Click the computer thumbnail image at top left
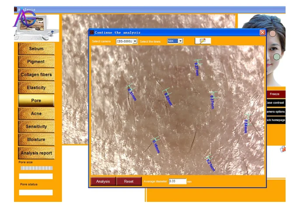The image size is (307, 211). pos(37,28)
